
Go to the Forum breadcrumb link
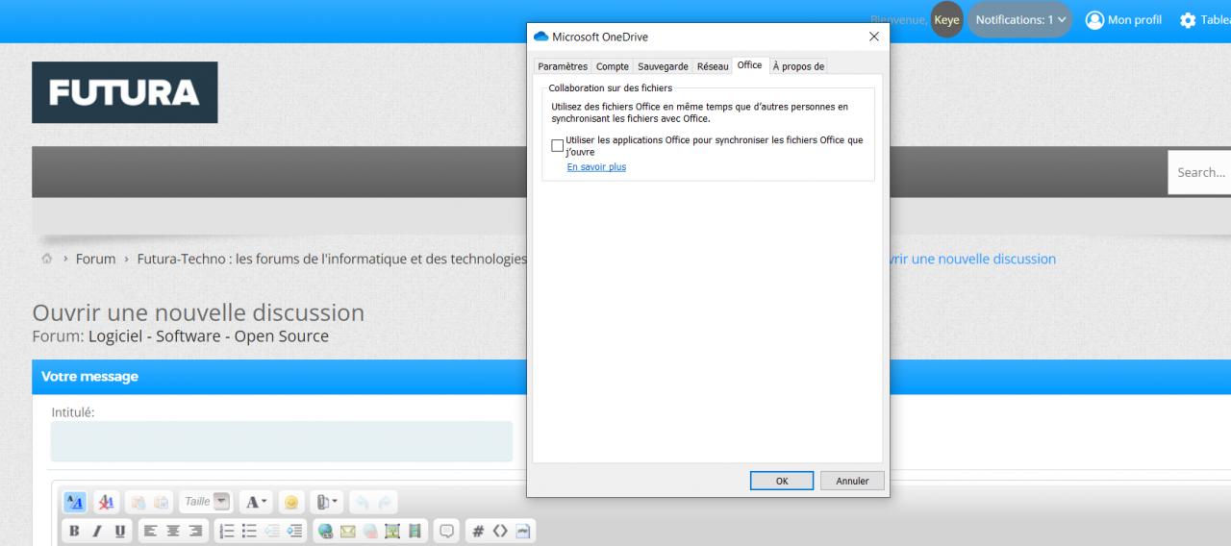click(x=96, y=260)
